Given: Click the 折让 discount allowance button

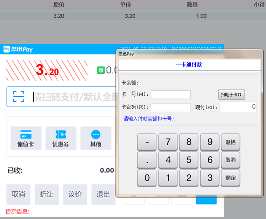Looking at the screenshot, I should 47,194.
